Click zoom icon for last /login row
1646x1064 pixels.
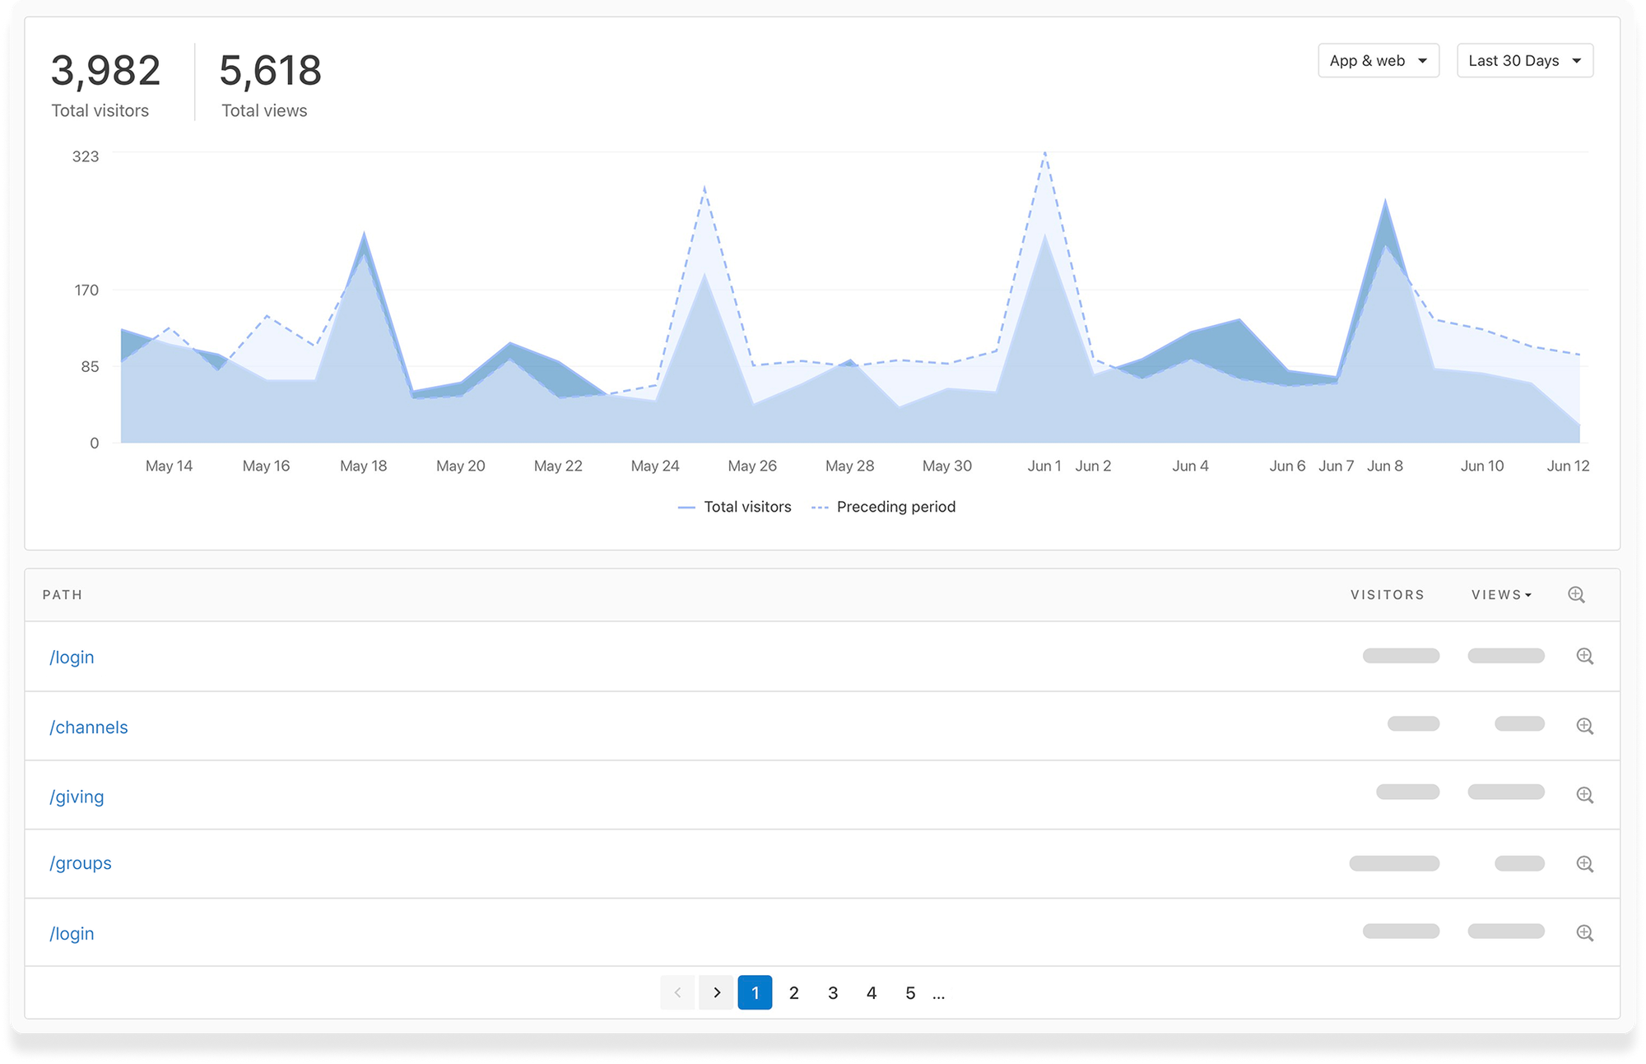pyautogui.click(x=1584, y=933)
